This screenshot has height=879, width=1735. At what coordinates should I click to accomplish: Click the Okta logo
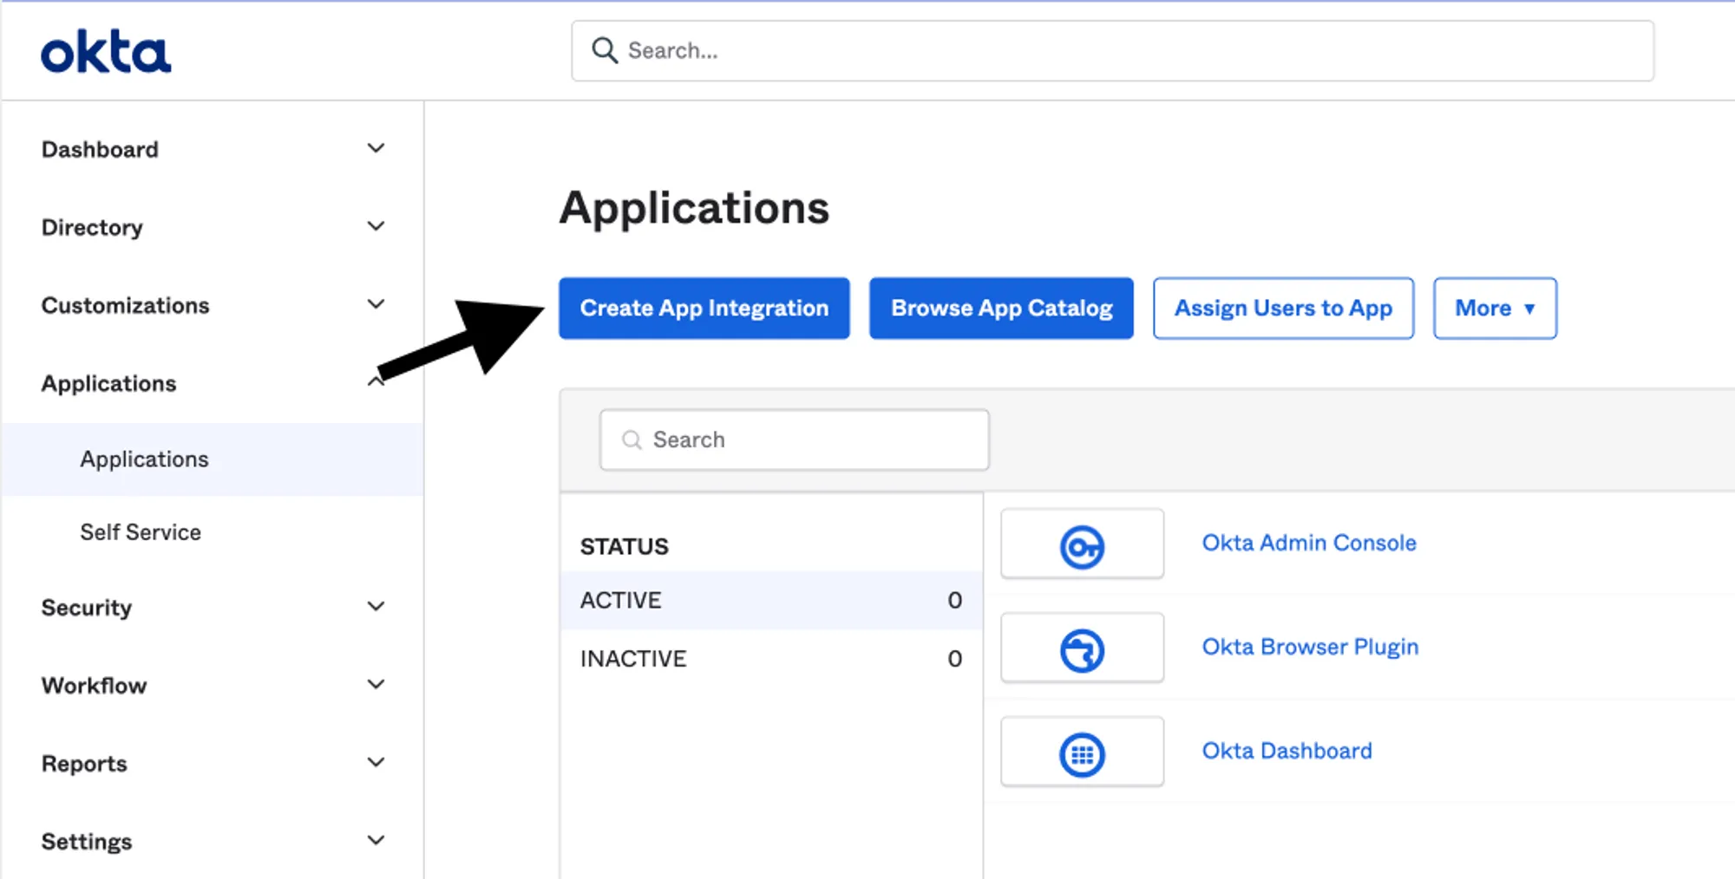click(x=106, y=51)
